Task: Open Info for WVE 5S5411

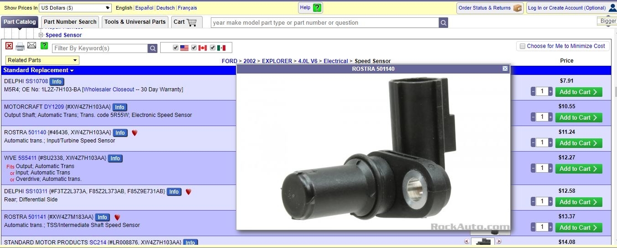Action: [115, 158]
